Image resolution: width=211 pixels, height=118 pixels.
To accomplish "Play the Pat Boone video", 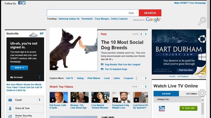I will (53, 100).
